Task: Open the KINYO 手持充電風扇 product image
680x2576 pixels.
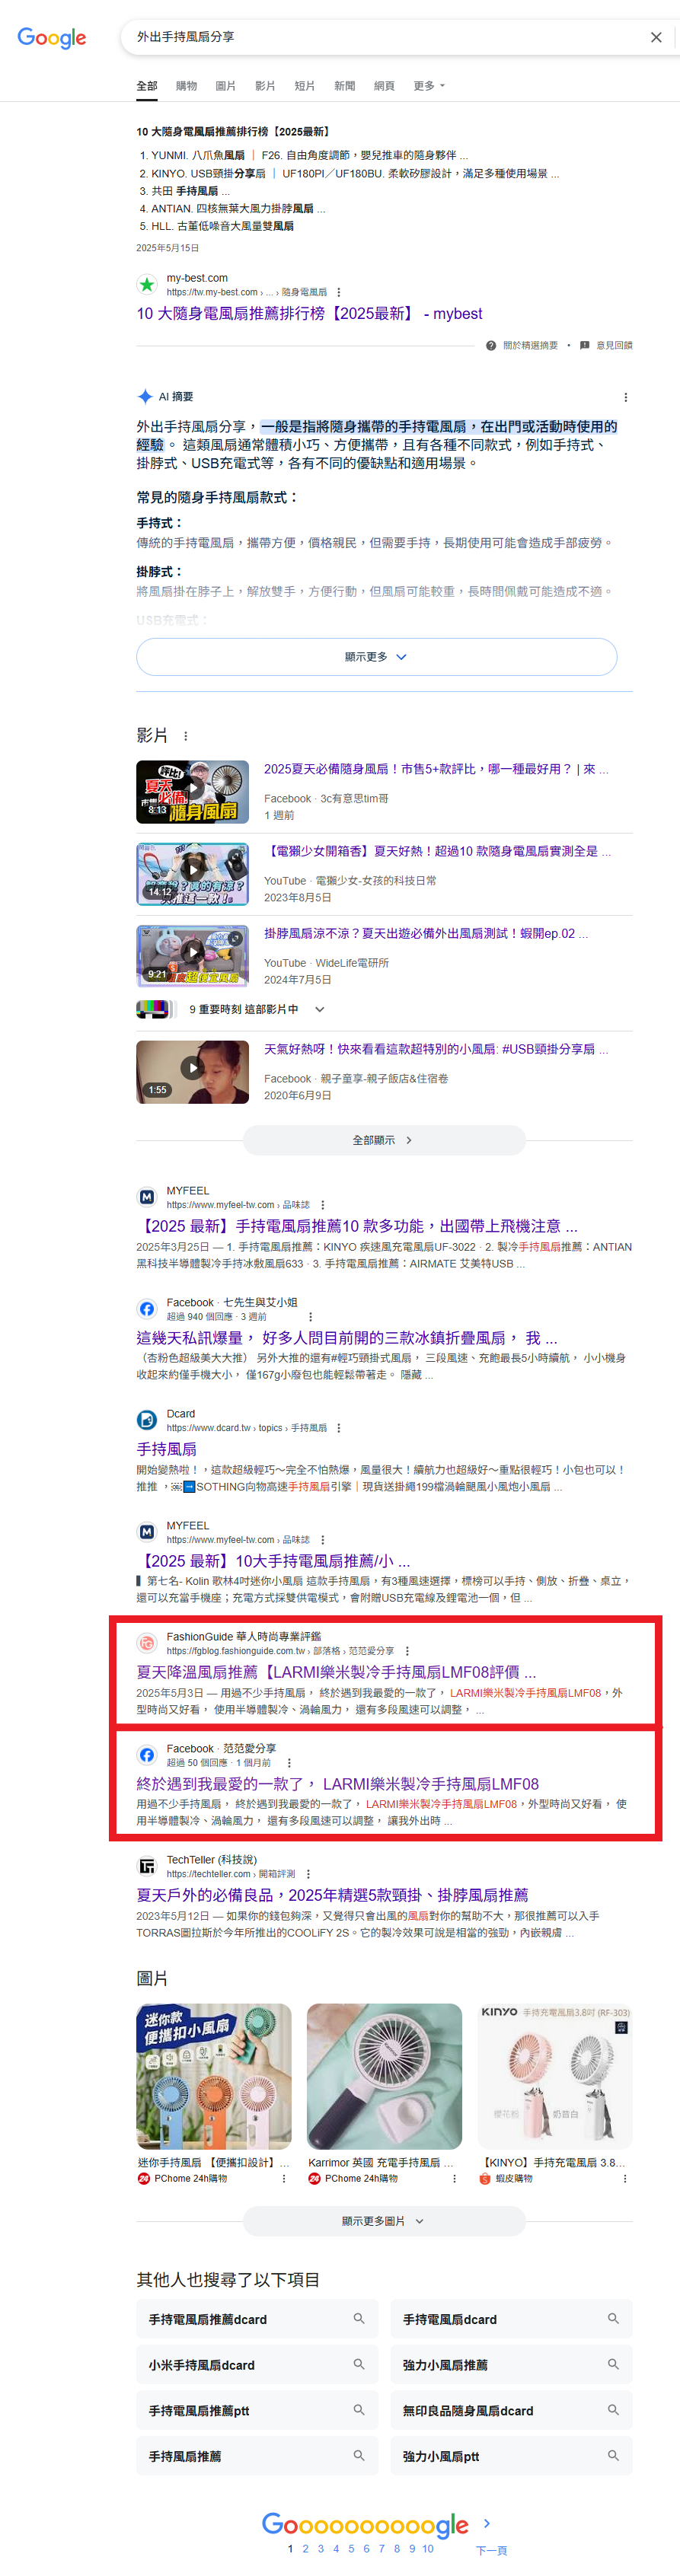Action: [x=555, y=2076]
